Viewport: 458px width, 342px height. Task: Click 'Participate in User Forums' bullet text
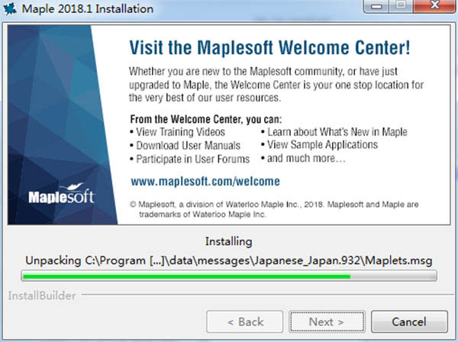(193, 160)
